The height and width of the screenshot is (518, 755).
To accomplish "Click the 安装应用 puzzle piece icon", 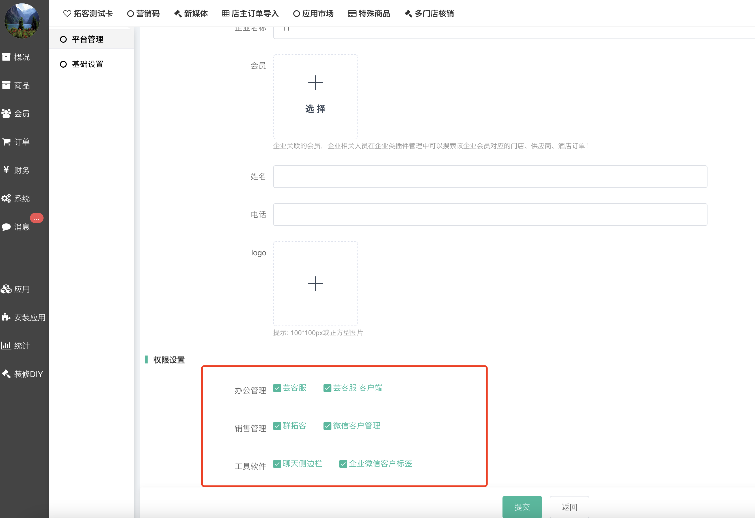I will click(x=6, y=317).
